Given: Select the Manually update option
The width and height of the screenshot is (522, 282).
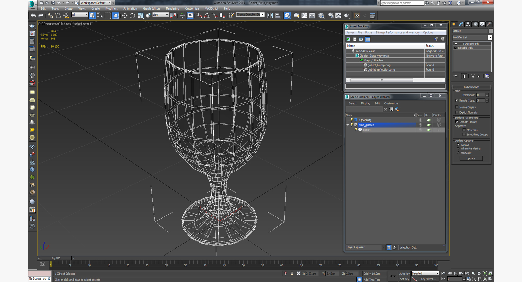Looking at the screenshot, I should [459, 153].
